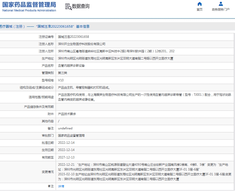Select the 备注 value undefined

[65, 128]
